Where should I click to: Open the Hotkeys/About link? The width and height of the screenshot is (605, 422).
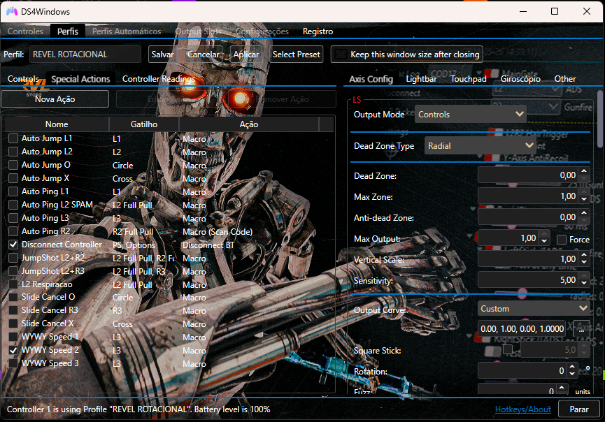[x=522, y=409]
